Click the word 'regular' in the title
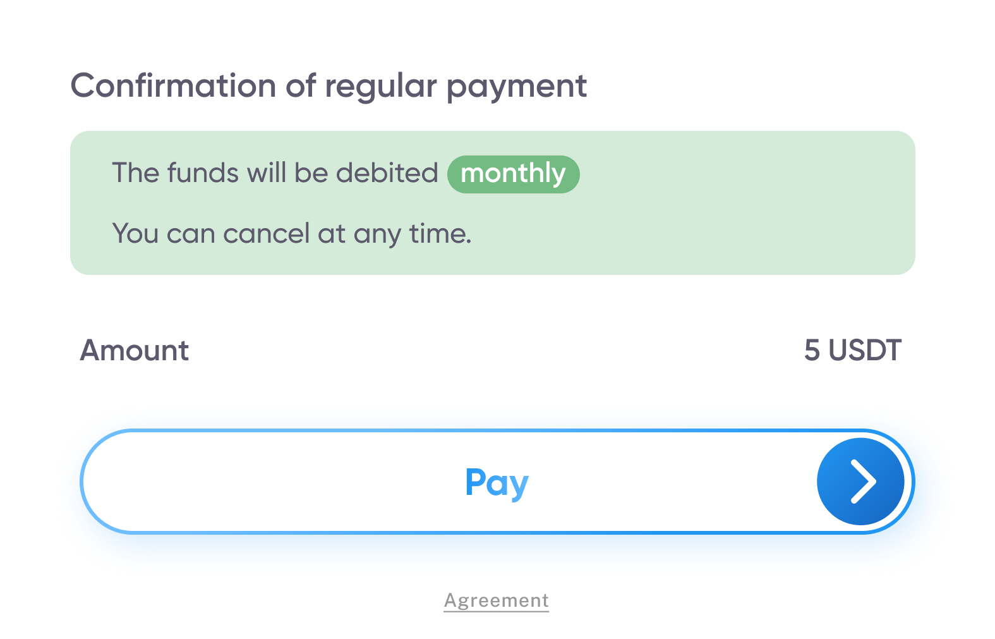The image size is (995, 639). (380, 87)
